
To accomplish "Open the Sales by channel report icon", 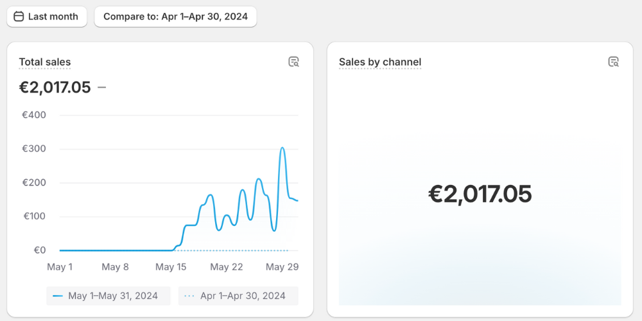I will click(613, 62).
